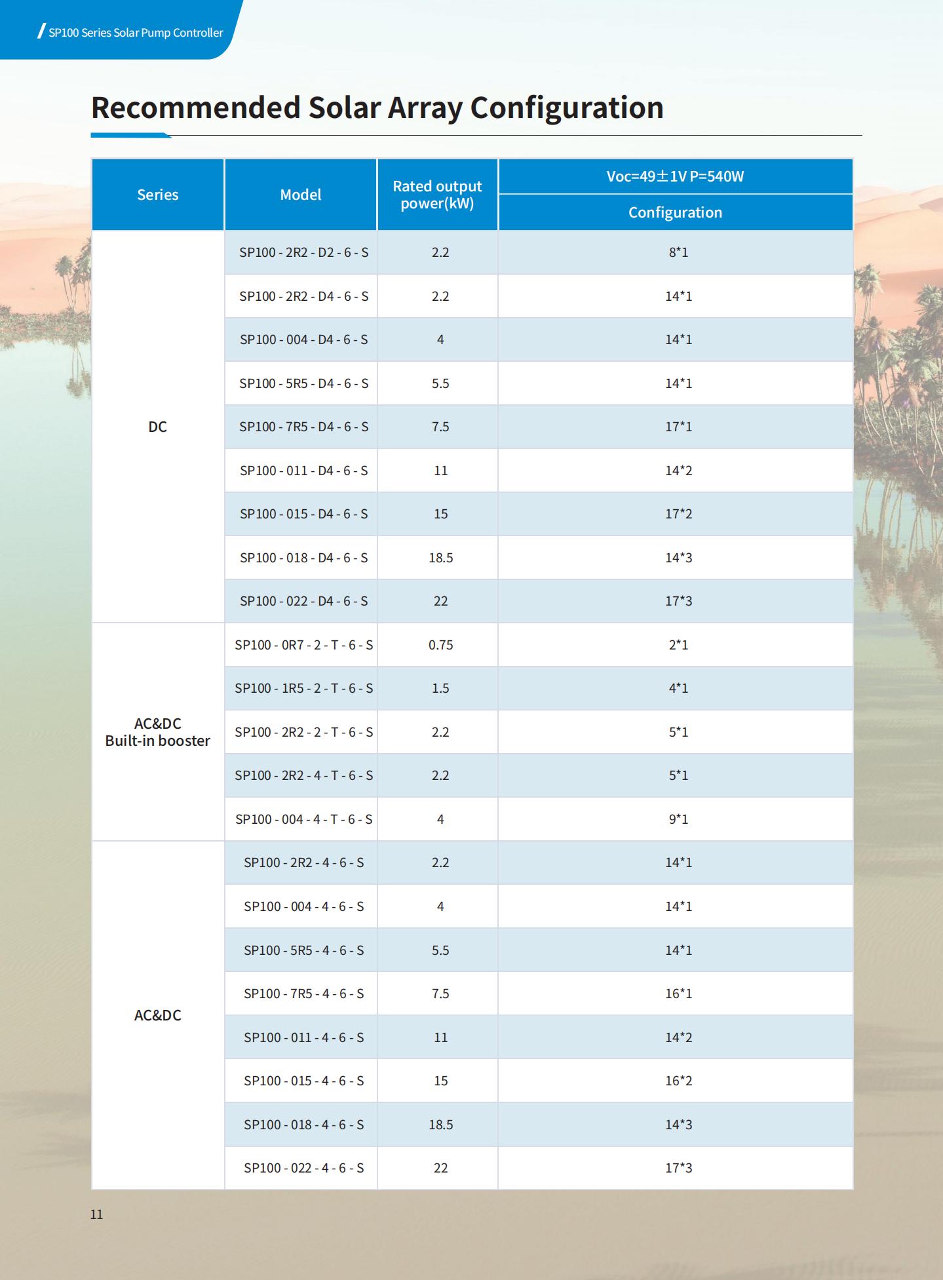943x1280 pixels.
Task: Select the Configuration subheader cell
Action: [x=676, y=212]
